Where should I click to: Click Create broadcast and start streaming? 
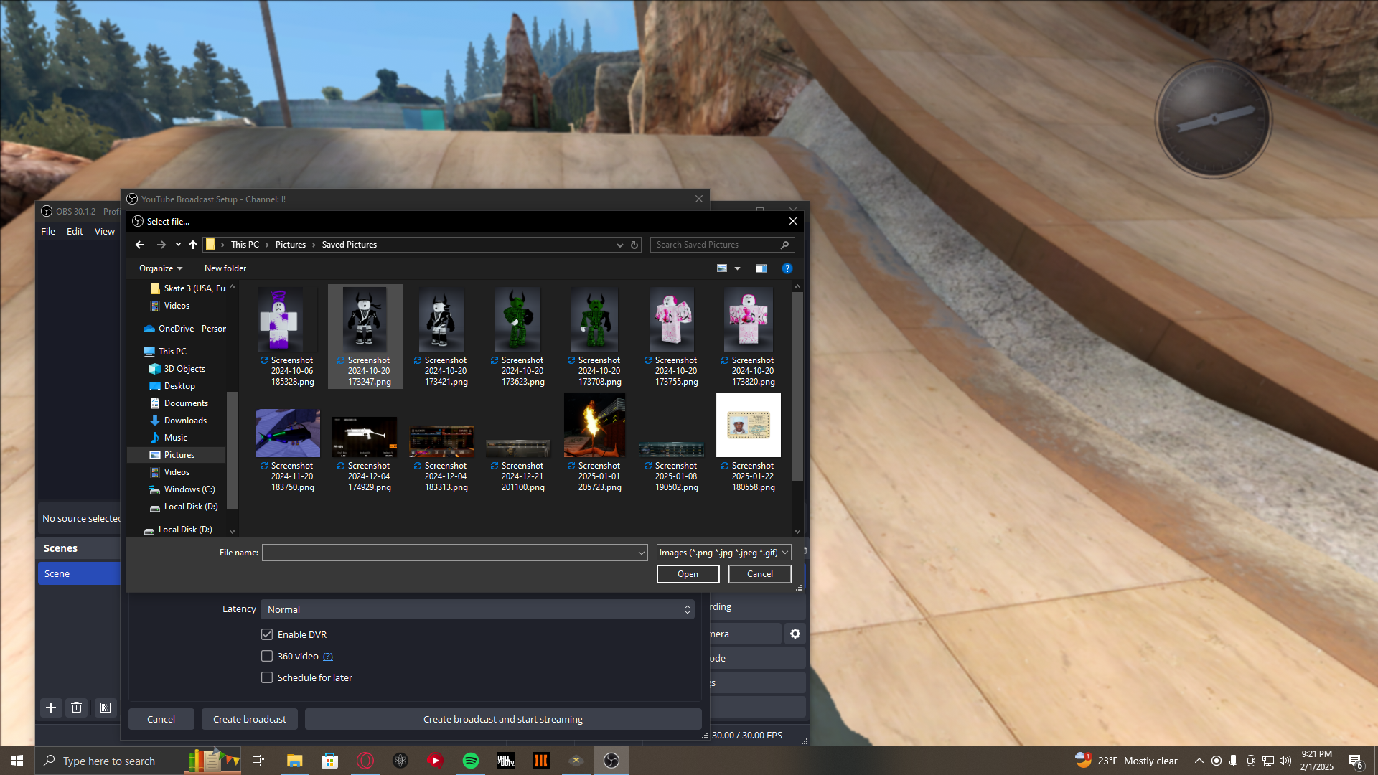click(x=503, y=719)
